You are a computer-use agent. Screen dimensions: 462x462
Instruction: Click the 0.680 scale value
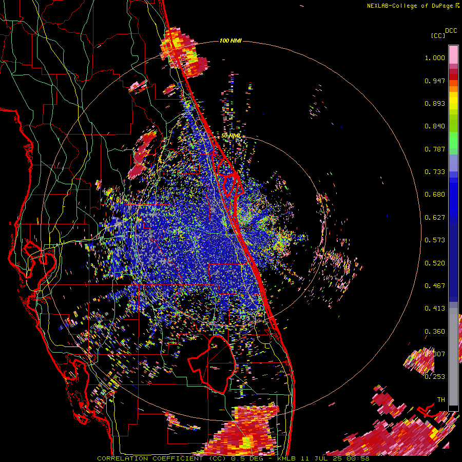[435, 195]
